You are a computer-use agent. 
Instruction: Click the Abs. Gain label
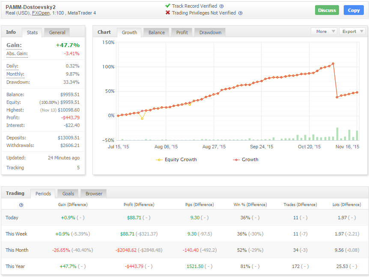(x=17, y=53)
